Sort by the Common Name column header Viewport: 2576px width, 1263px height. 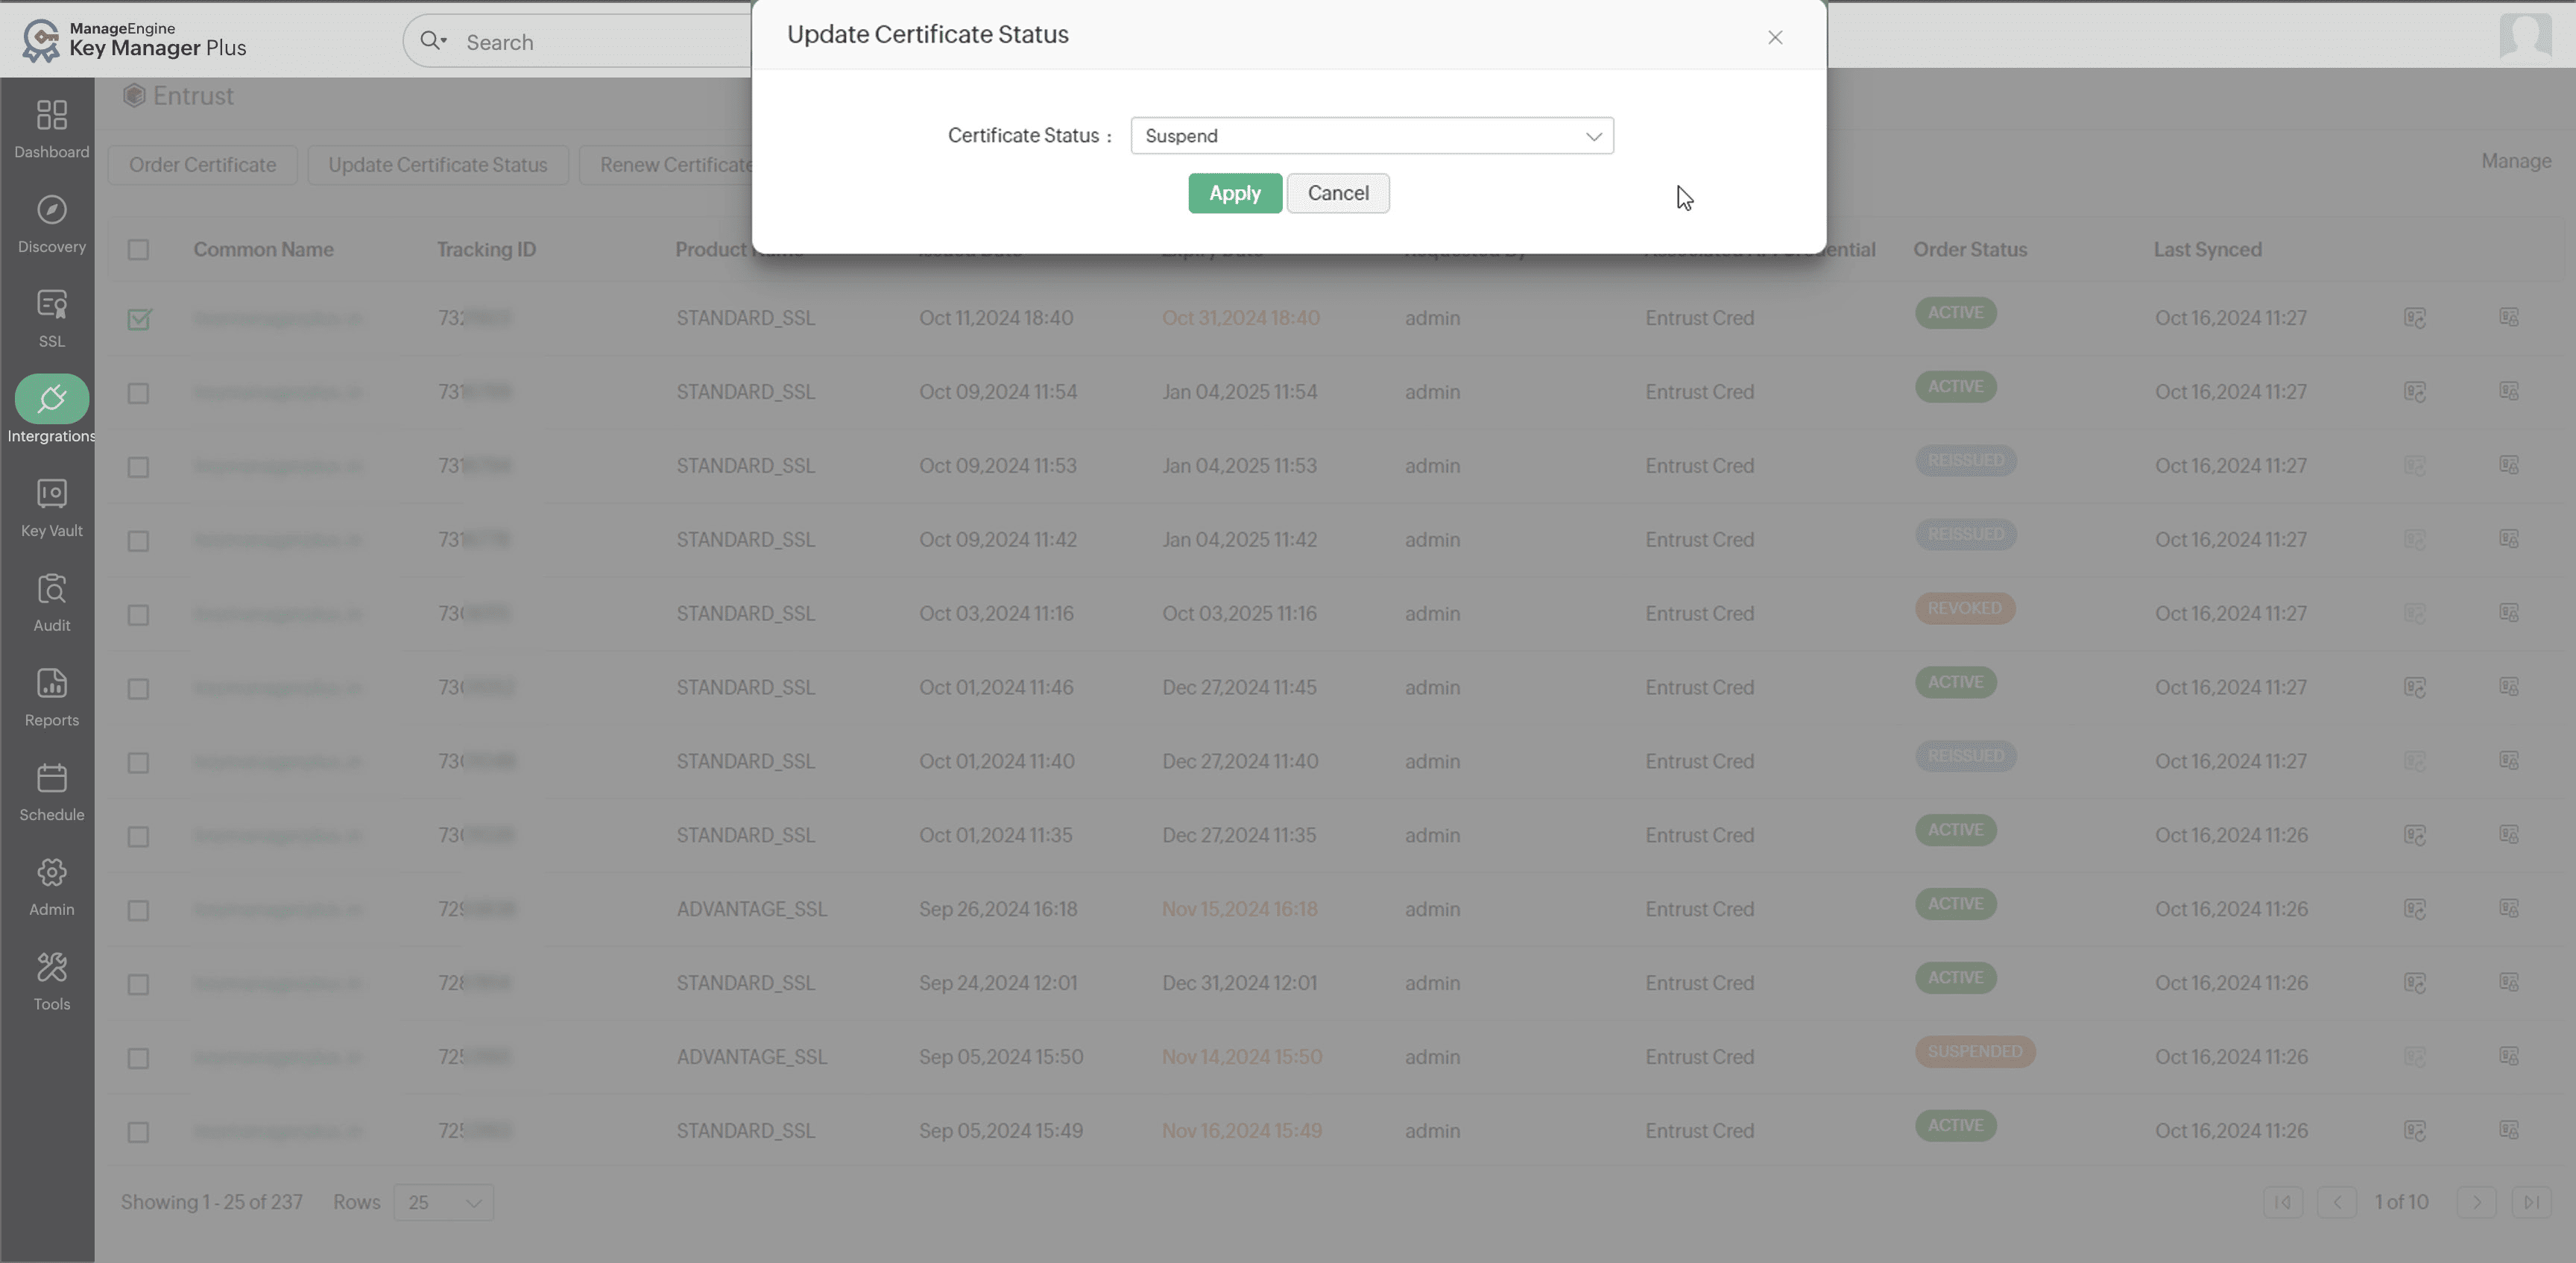click(263, 250)
